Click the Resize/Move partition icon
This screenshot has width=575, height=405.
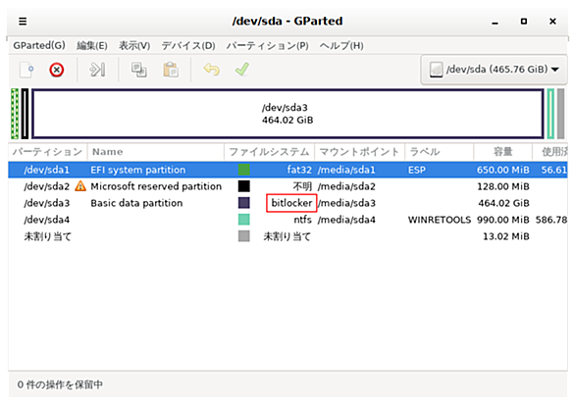[x=97, y=70]
